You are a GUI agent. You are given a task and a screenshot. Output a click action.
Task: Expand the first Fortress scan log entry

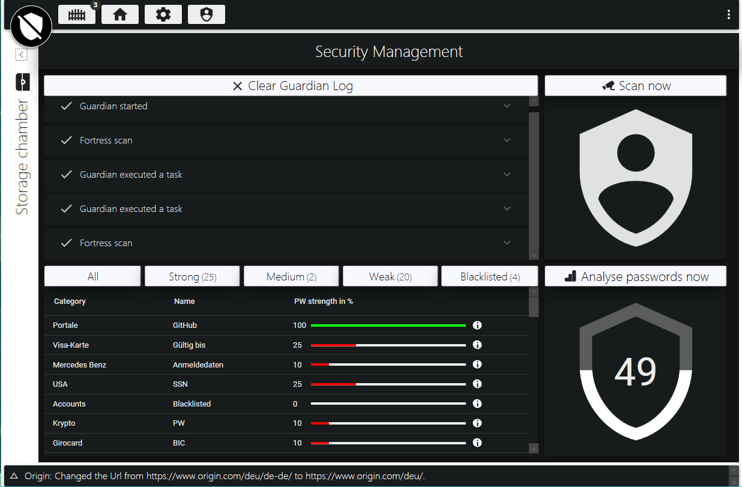(x=507, y=141)
